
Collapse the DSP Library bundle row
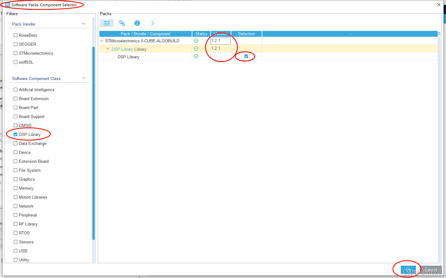point(108,49)
